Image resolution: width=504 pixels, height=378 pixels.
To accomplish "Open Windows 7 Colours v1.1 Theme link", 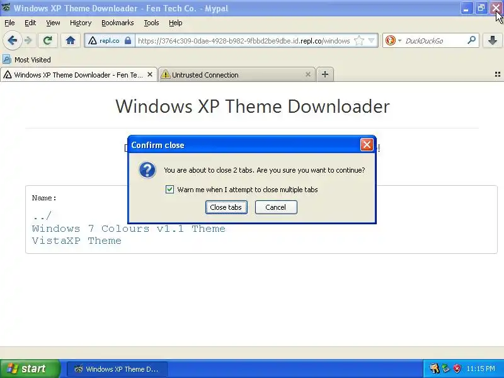I will (129, 229).
